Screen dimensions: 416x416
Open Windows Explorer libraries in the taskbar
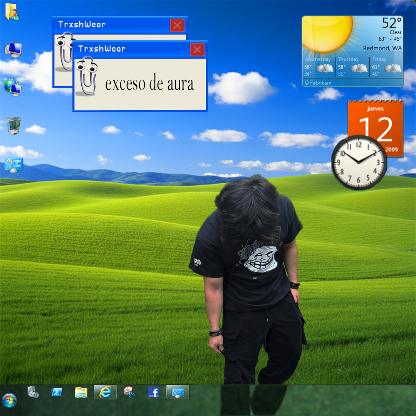[x=81, y=392]
